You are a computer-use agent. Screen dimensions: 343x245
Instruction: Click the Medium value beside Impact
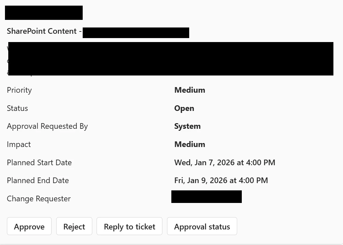click(x=190, y=144)
